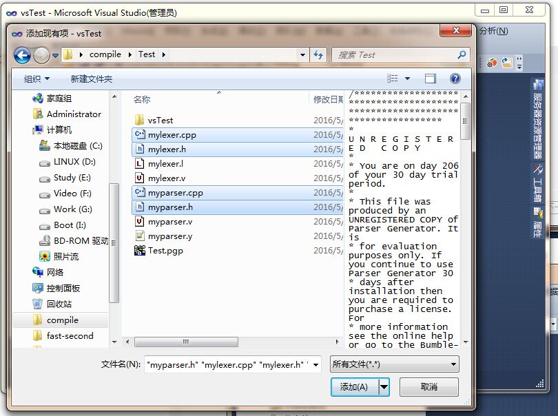This screenshot has height=416, width=558.
Task: Click the search magnifier icon
Action: point(462,55)
